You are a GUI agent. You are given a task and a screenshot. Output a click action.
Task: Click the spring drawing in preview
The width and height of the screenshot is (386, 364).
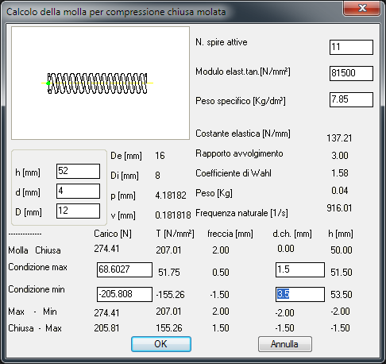click(x=97, y=83)
